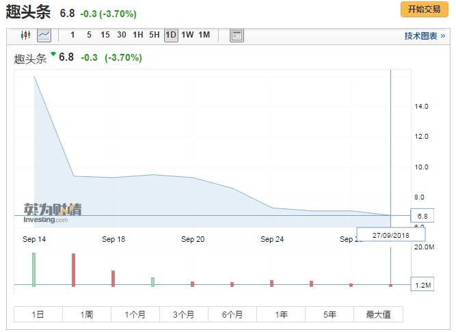Switch to candlestick chart icon
This screenshot has height=332, width=456.
point(25,36)
